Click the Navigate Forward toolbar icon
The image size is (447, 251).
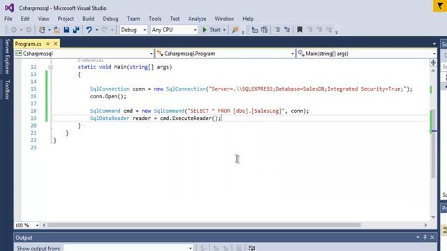29,29
